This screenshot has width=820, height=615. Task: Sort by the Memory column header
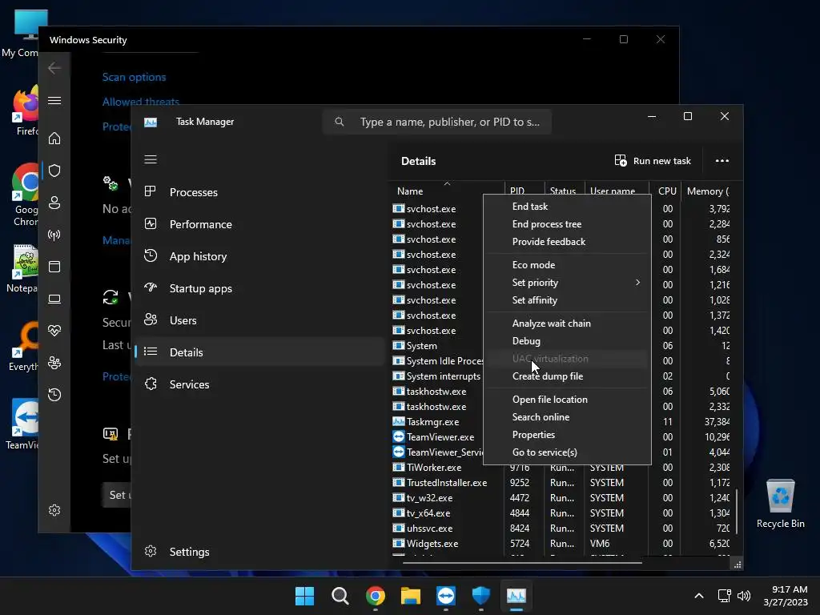(706, 191)
